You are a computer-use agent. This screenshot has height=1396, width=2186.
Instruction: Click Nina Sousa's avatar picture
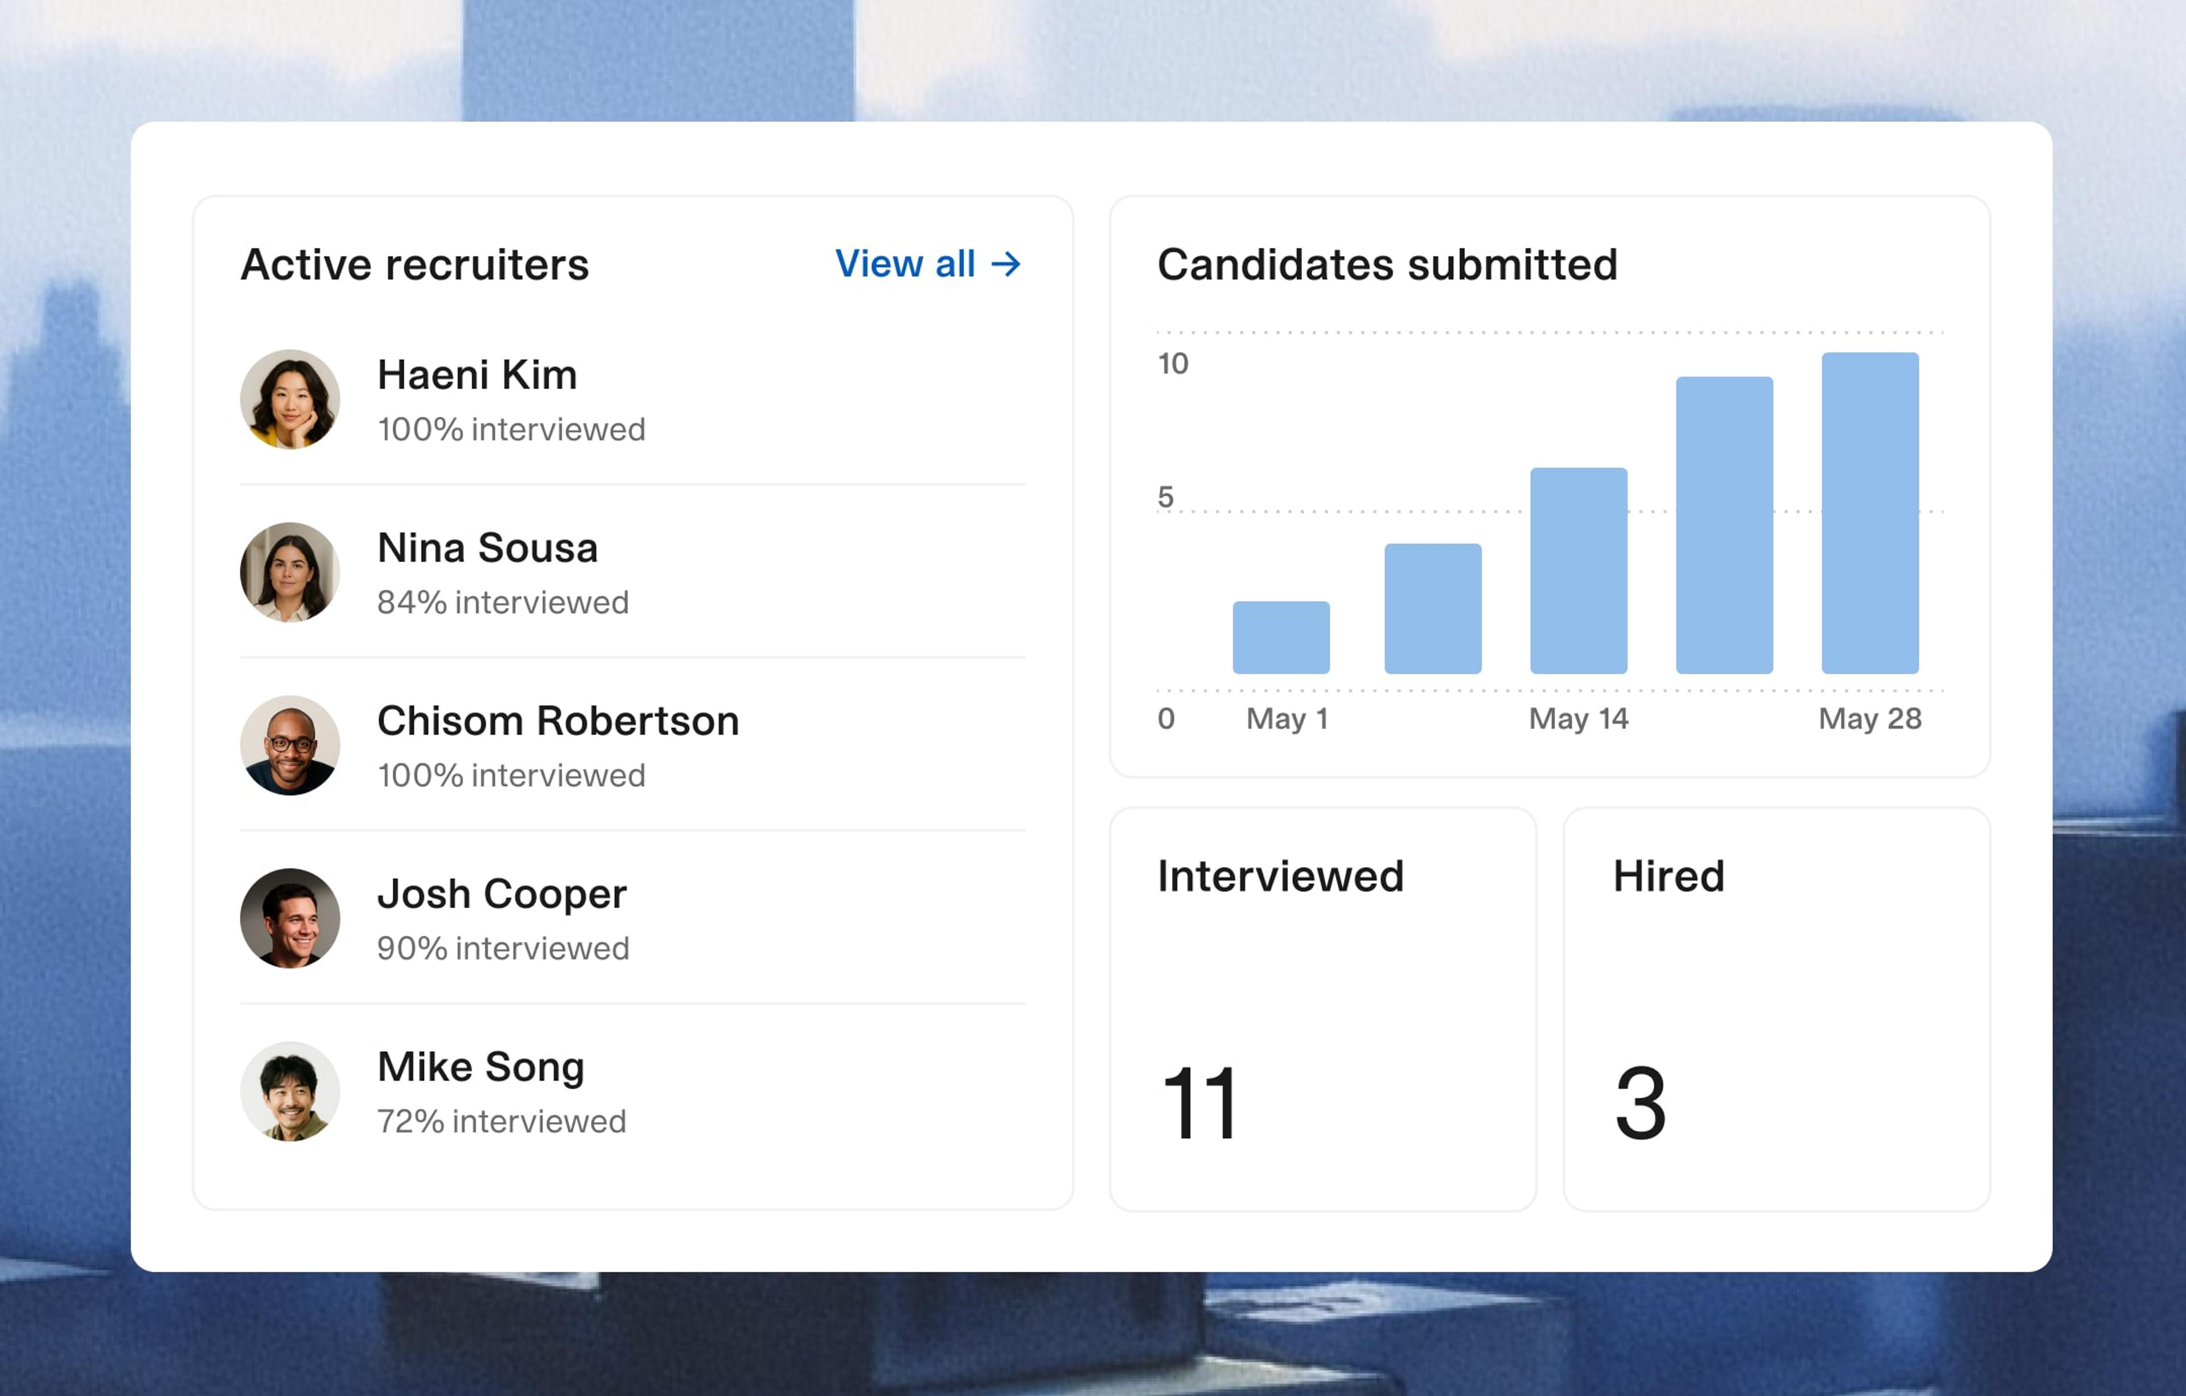coord(290,572)
